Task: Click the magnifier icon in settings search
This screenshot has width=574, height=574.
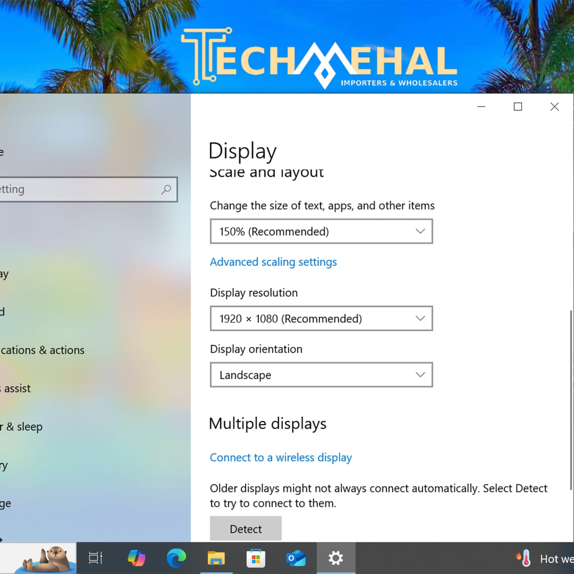Action: pos(166,189)
